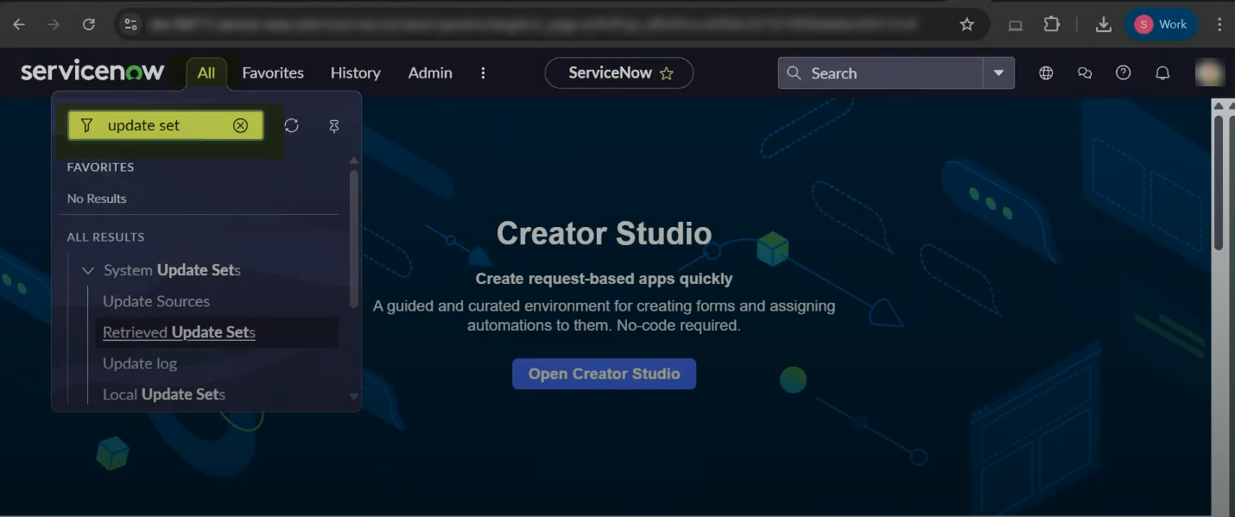Click the navigator scroll down arrow
The height and width of the screenshot is (517, 1235).
click(x=353, y=396)
